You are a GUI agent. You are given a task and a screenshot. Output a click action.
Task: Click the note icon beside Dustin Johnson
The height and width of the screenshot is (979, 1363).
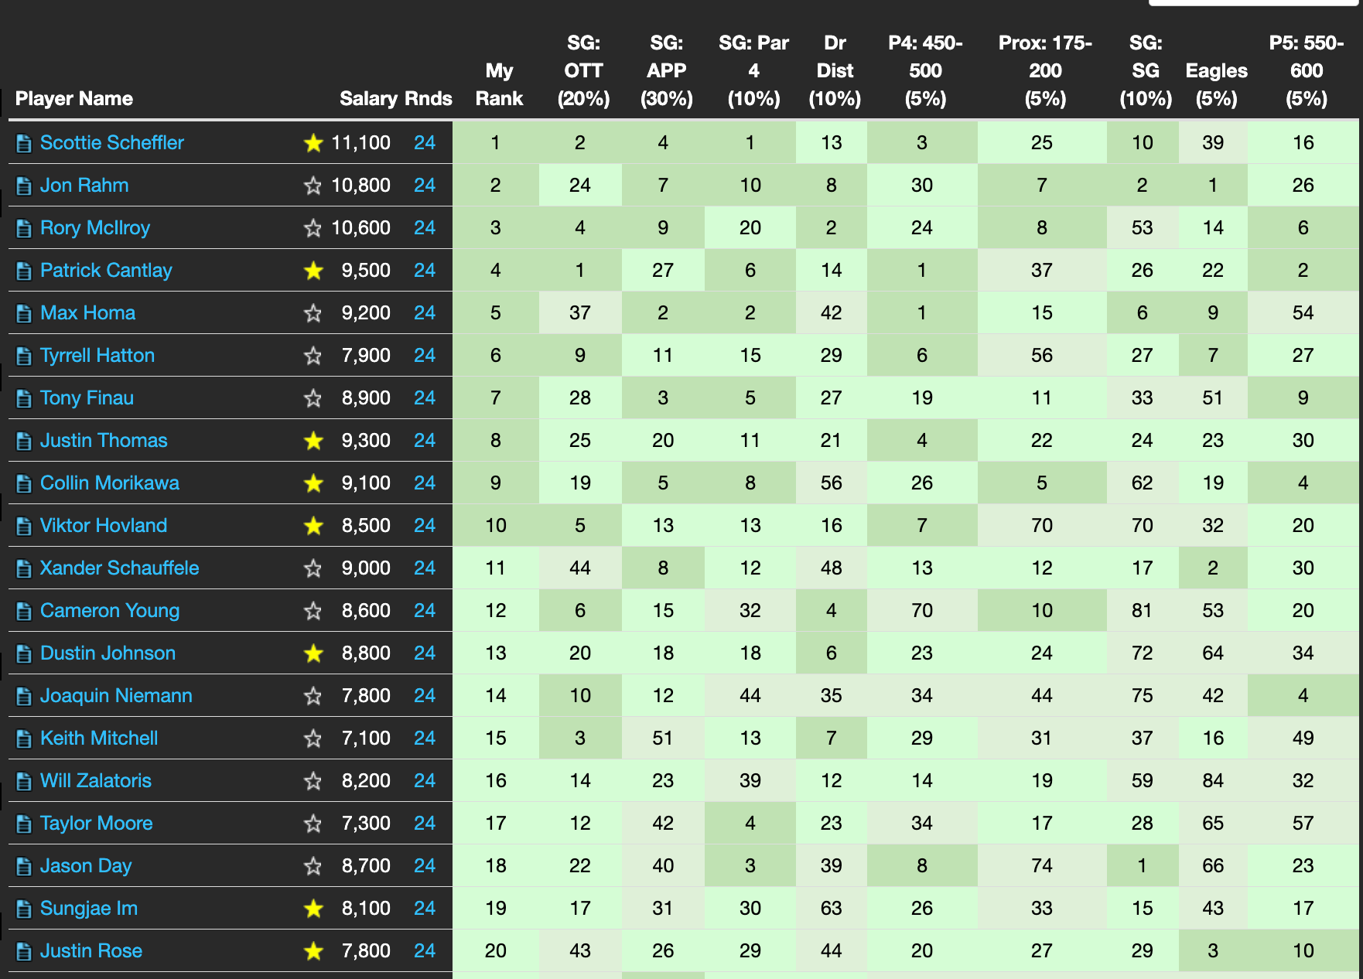click(x=22, y=653)
